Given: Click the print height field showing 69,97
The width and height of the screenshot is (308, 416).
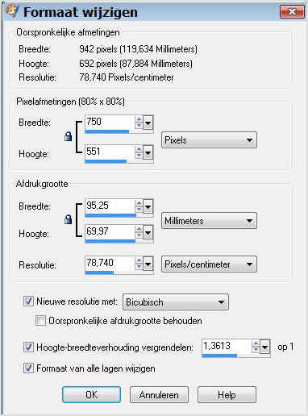Looking at the screenshot, I should [x=110, y=231].
